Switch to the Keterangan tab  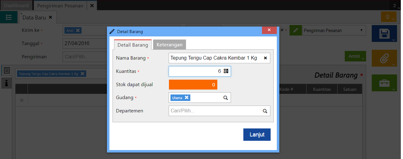click(x=169, y=45)
